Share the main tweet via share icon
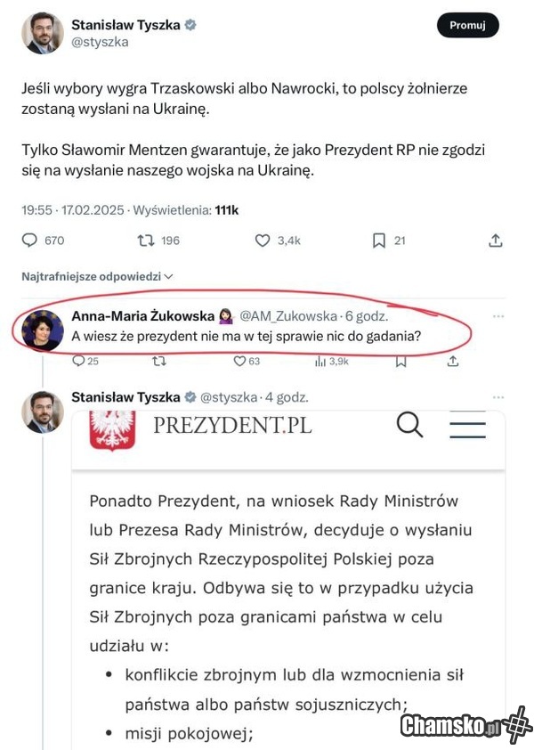This screenshot has width=534, height=750. 496,240
